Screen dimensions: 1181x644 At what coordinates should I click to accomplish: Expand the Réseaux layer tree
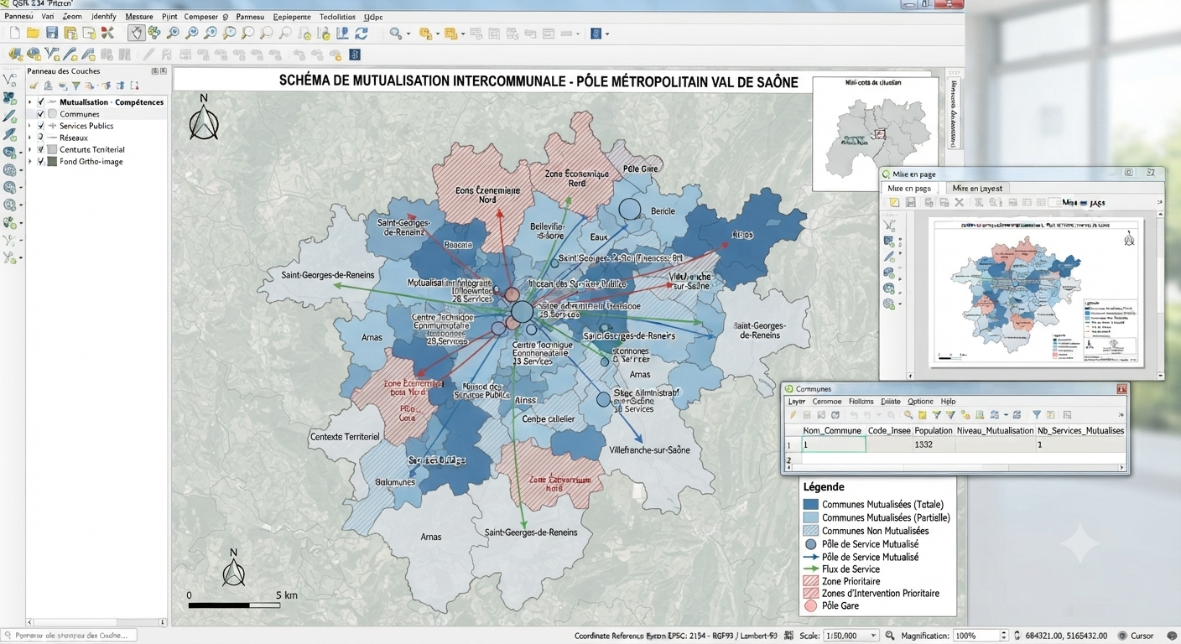click(30, 138)
